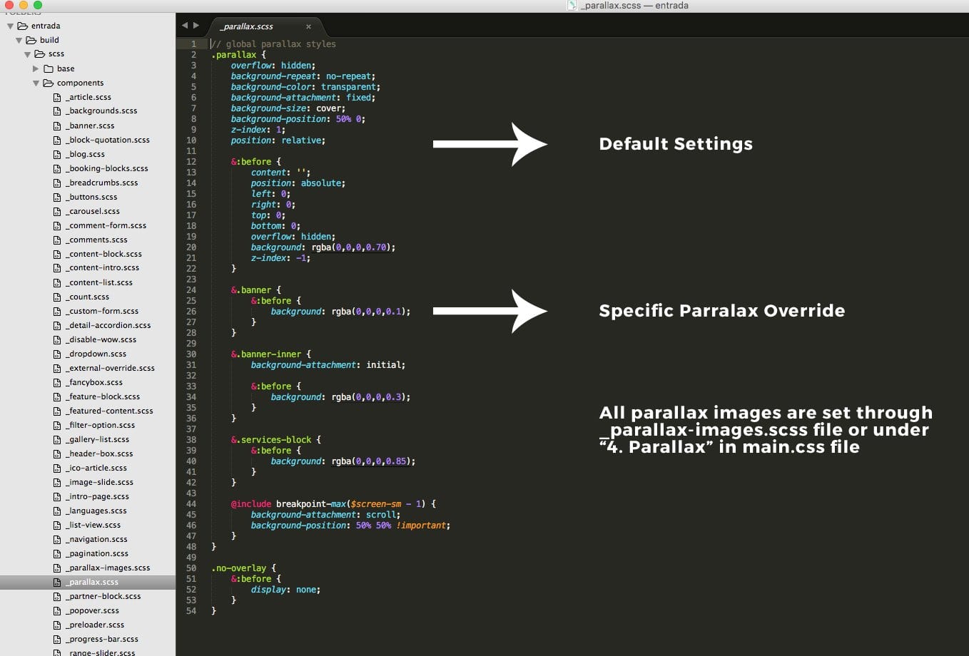969x656 pixels.
Task: Open _parallax-images.scss in the sidebar
Action: pos(109,568)
